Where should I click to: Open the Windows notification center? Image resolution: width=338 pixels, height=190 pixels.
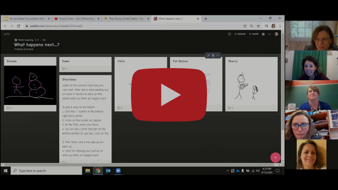[x=278, y=170]
